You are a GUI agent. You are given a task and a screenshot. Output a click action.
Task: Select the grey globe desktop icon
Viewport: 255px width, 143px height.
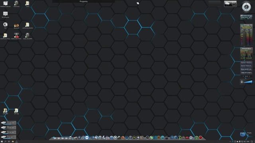(5, 25)
